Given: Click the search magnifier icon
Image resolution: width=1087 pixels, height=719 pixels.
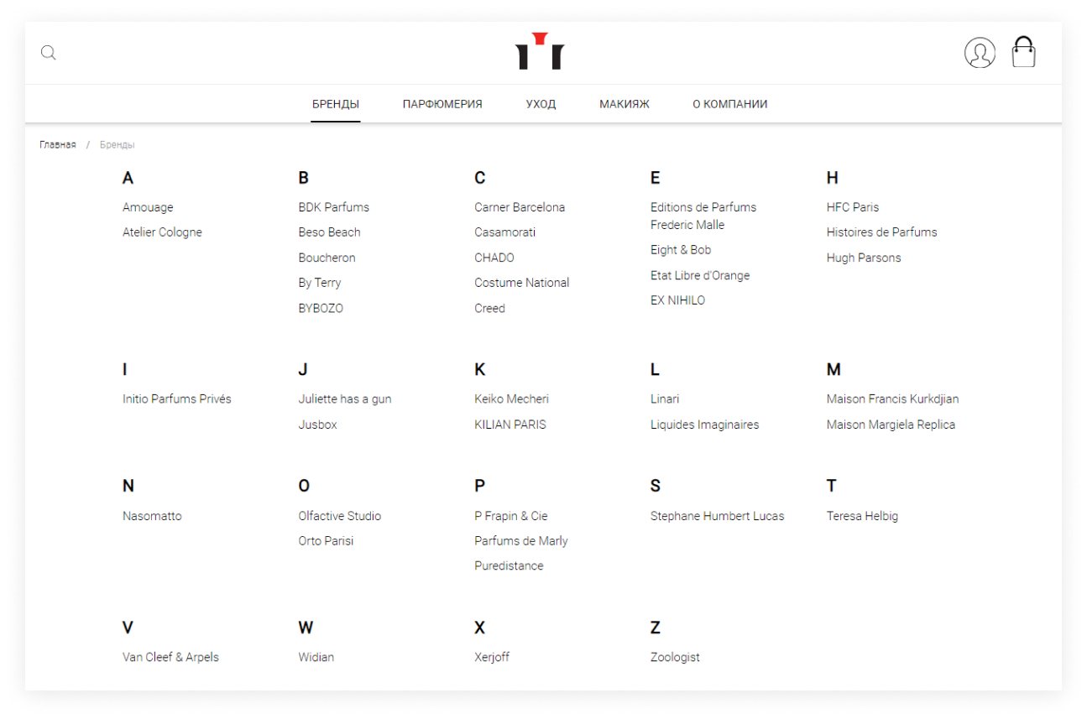Looking at the screenshot, I should pyautogui.click(x=49, y=53).
